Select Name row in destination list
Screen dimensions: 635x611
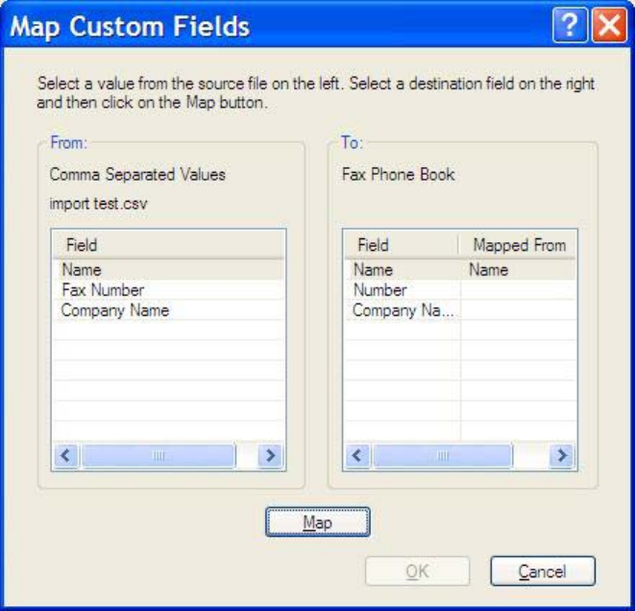coord(374,270)
